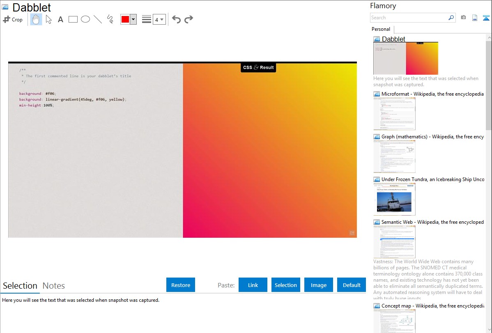Click the document page icon in Flamory
Viewport: 492px width, 333px height.
click(475, 18)
